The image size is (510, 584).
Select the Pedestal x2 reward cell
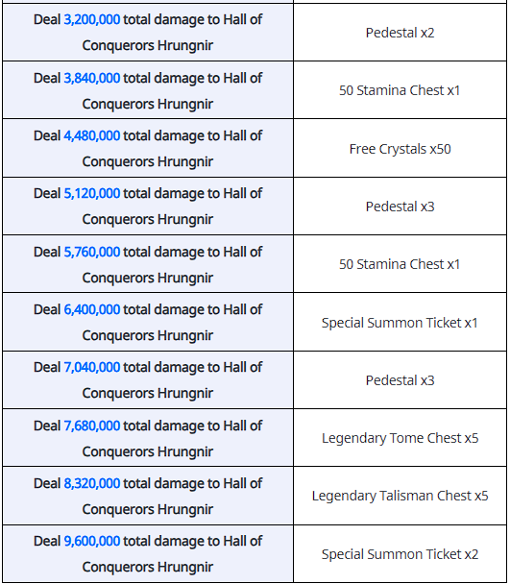coord(400,33)
